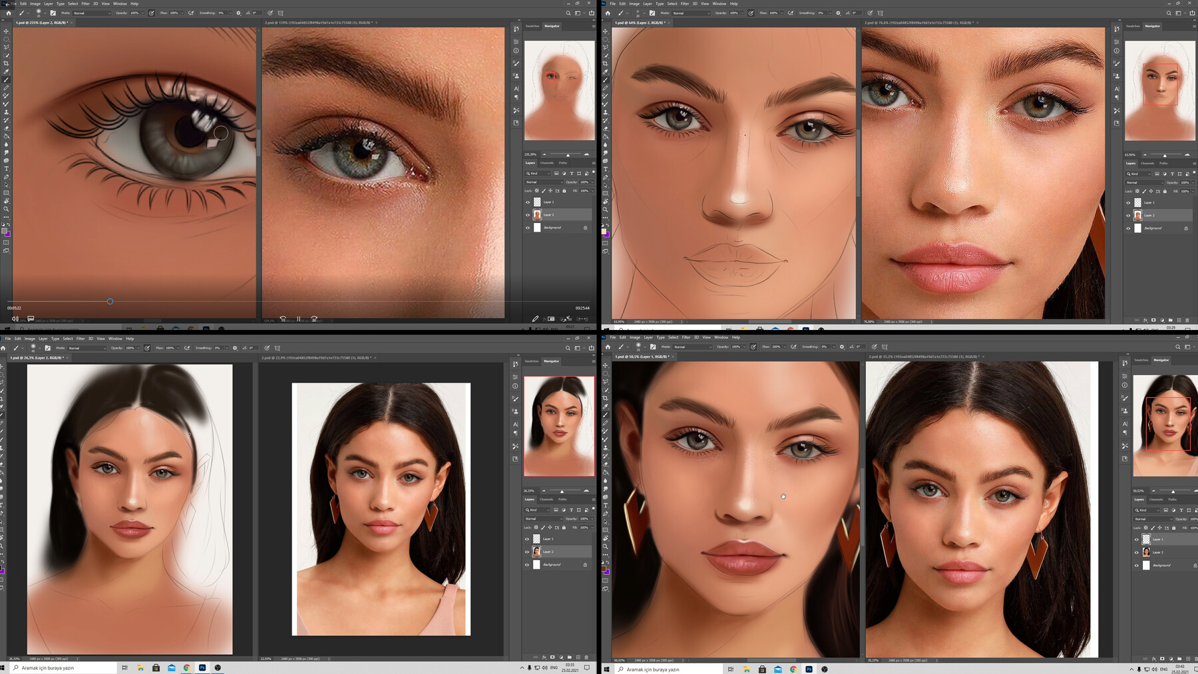This screenshot has width=1198, height=674.
Task: Click the Layer 2 thumbnail
Action: coord(537,214)
